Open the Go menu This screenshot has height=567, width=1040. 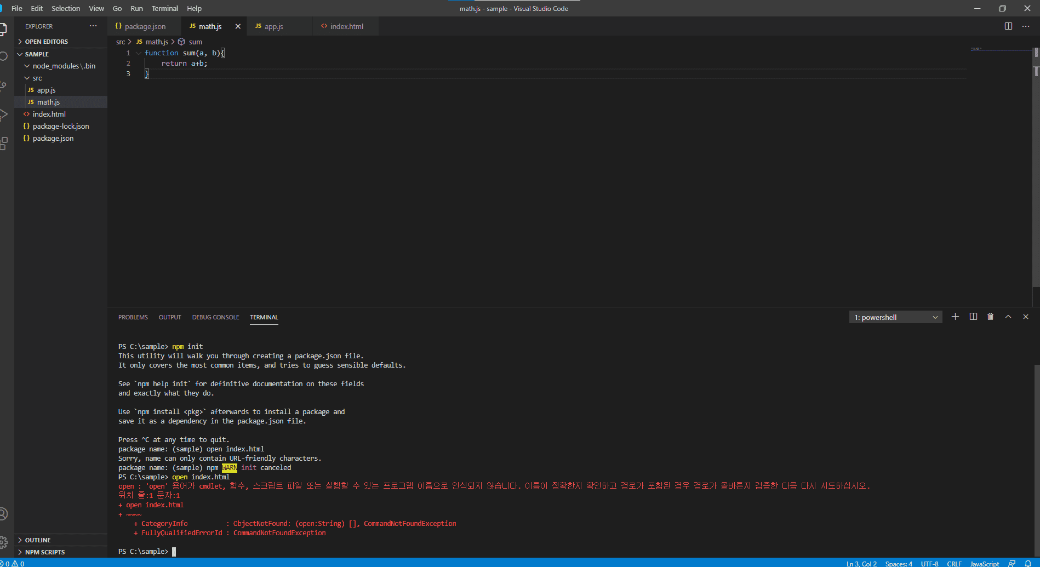(x=117, y=8)
